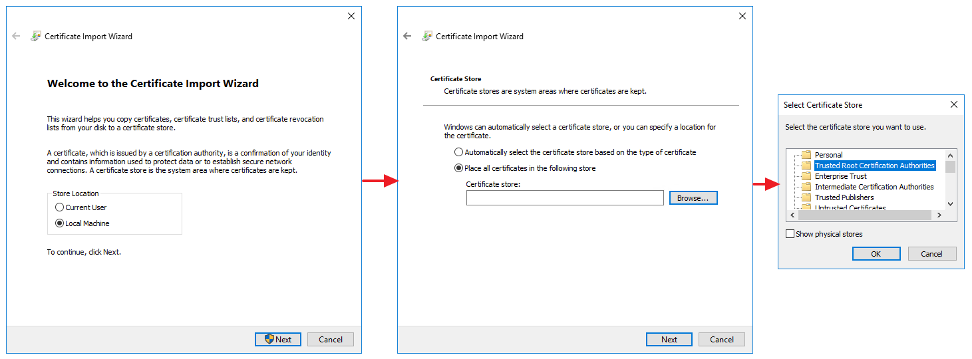Click the Certificate store text field
Screen dimensions: 972x359
click(x=564, y=198)
